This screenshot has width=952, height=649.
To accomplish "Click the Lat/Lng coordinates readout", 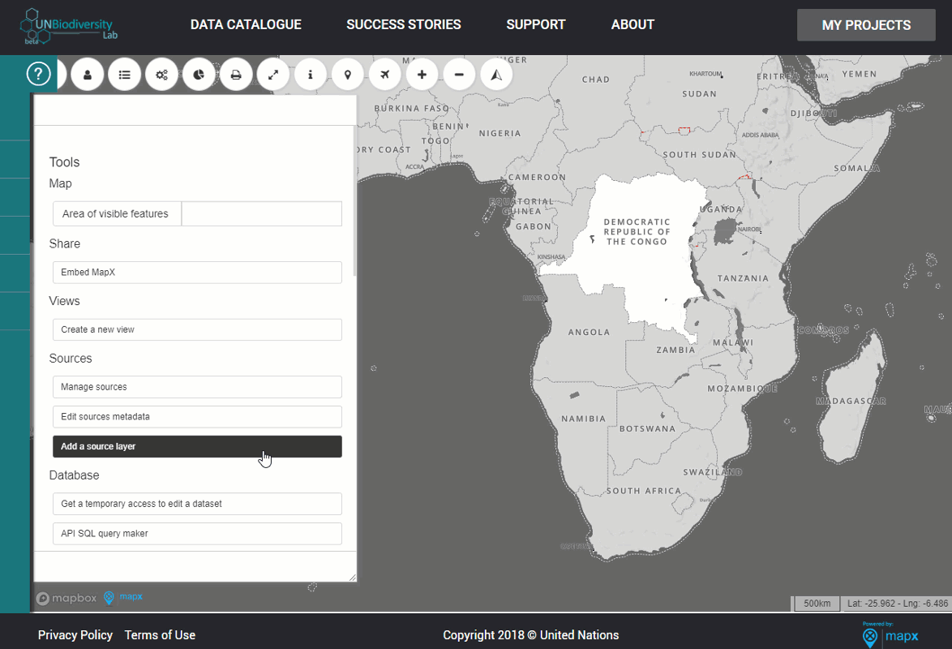I will pos(898,604).
